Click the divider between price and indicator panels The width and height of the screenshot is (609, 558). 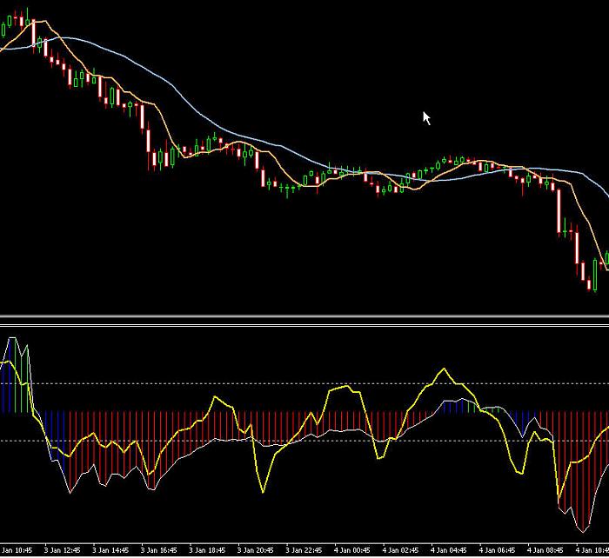pos(304,321)
